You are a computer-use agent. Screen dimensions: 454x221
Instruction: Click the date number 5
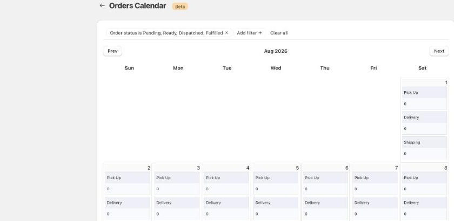coord(297,168)
